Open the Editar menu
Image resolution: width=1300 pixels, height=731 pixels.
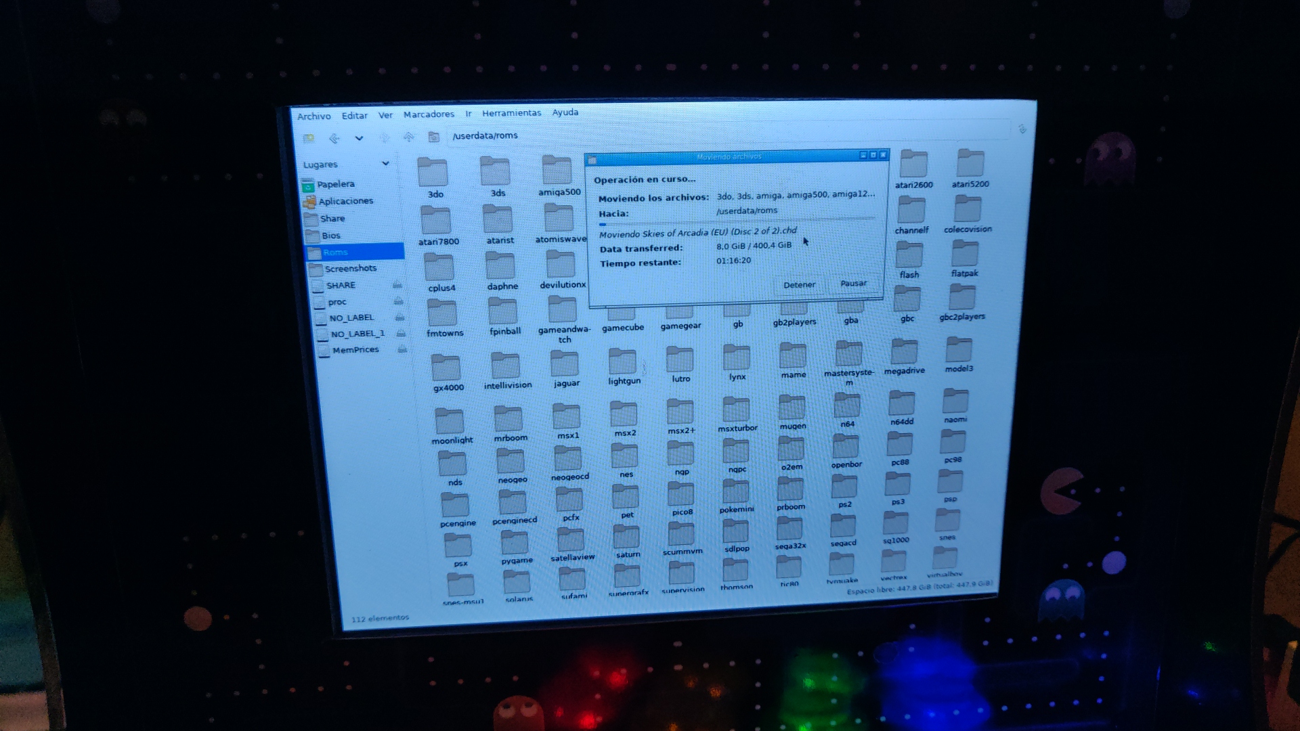(354, 116)
